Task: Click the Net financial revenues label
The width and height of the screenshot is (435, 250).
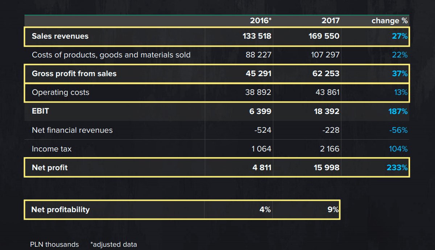Action: (72, 130)
